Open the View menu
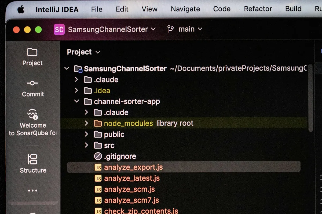The height and width of the screenshot is (214, 322). (149, 9)
